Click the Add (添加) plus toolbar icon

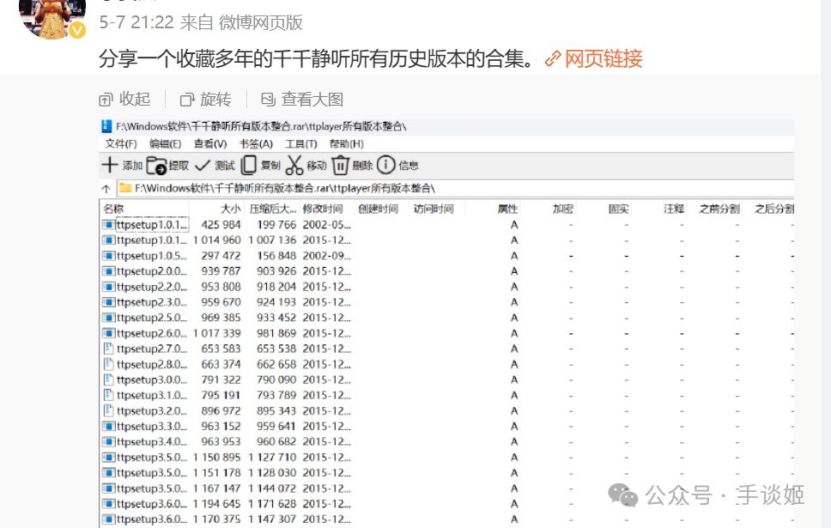110,165
